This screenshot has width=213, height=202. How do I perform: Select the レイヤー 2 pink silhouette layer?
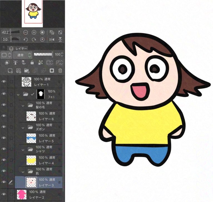(39, 194)
